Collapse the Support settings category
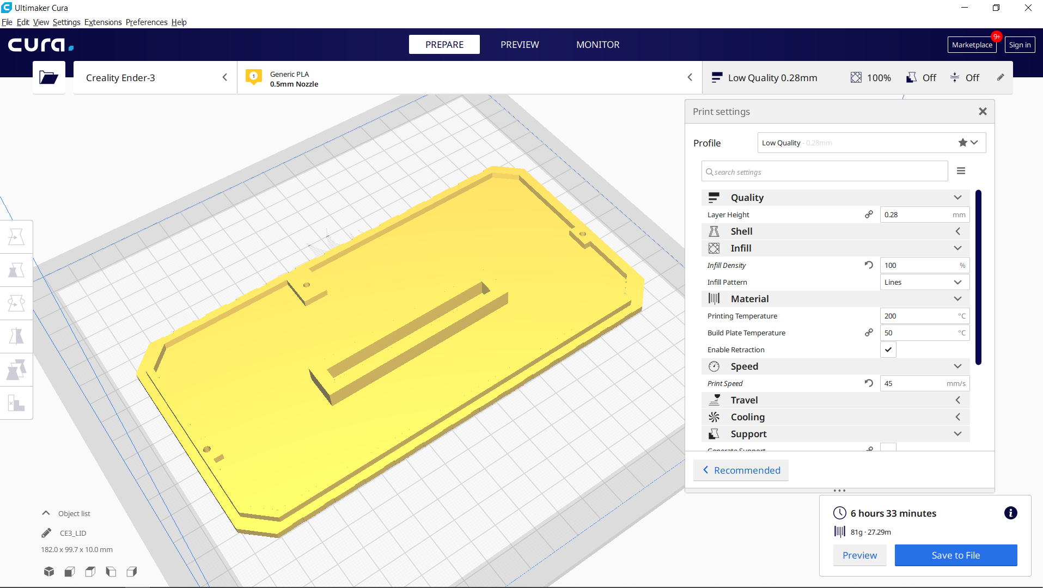This screenshot has width=1043, height=588. [835, 434]
